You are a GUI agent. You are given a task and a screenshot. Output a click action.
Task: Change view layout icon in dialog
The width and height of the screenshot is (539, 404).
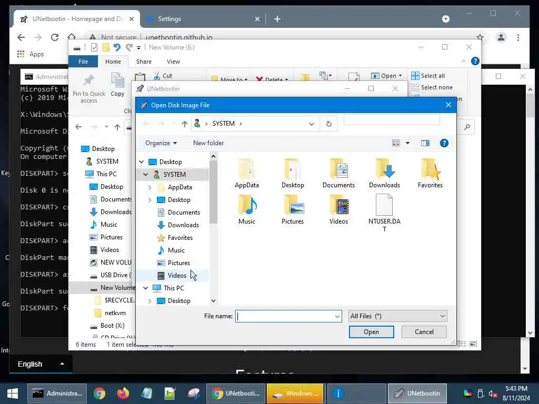coord(396,143)
